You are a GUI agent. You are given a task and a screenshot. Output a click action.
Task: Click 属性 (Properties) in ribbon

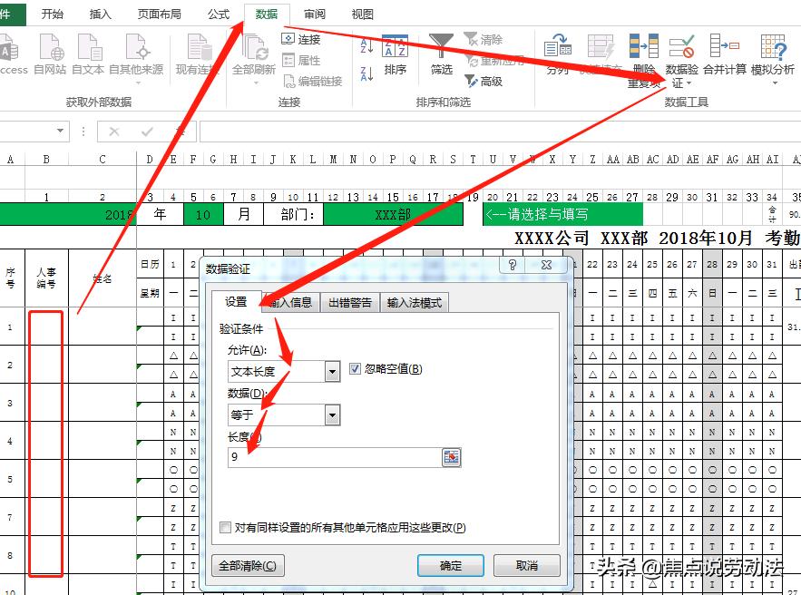point(301,60)
